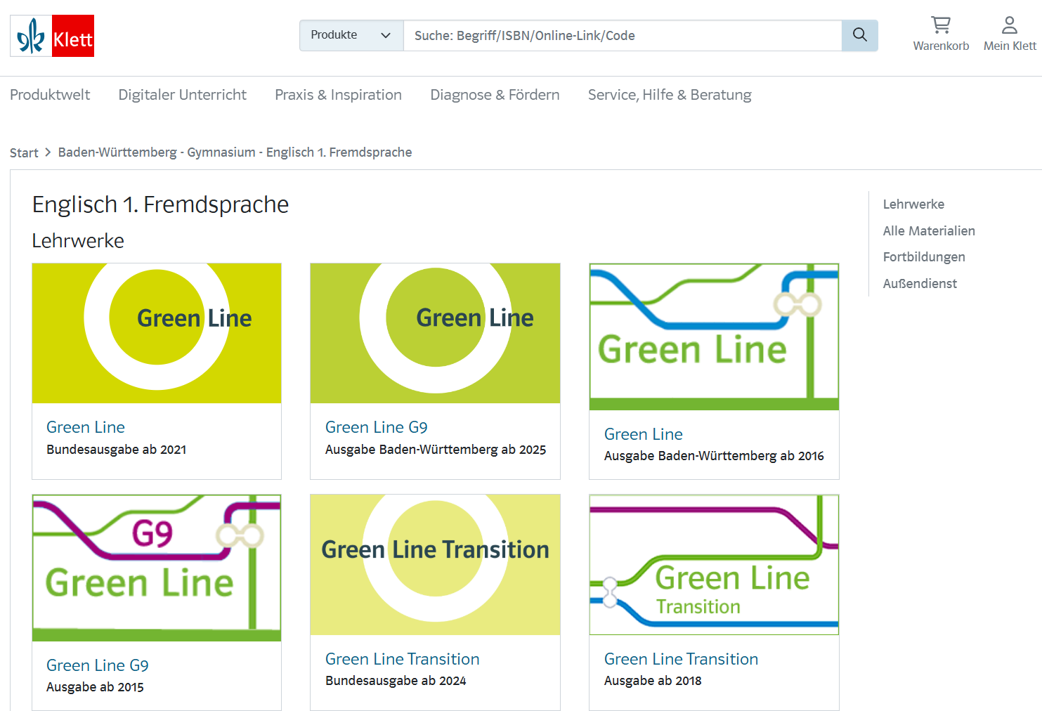Go to Start in the breadcrumb
Image resolution: width=1042 pixels, height=711 pixels.
point(24,153)
